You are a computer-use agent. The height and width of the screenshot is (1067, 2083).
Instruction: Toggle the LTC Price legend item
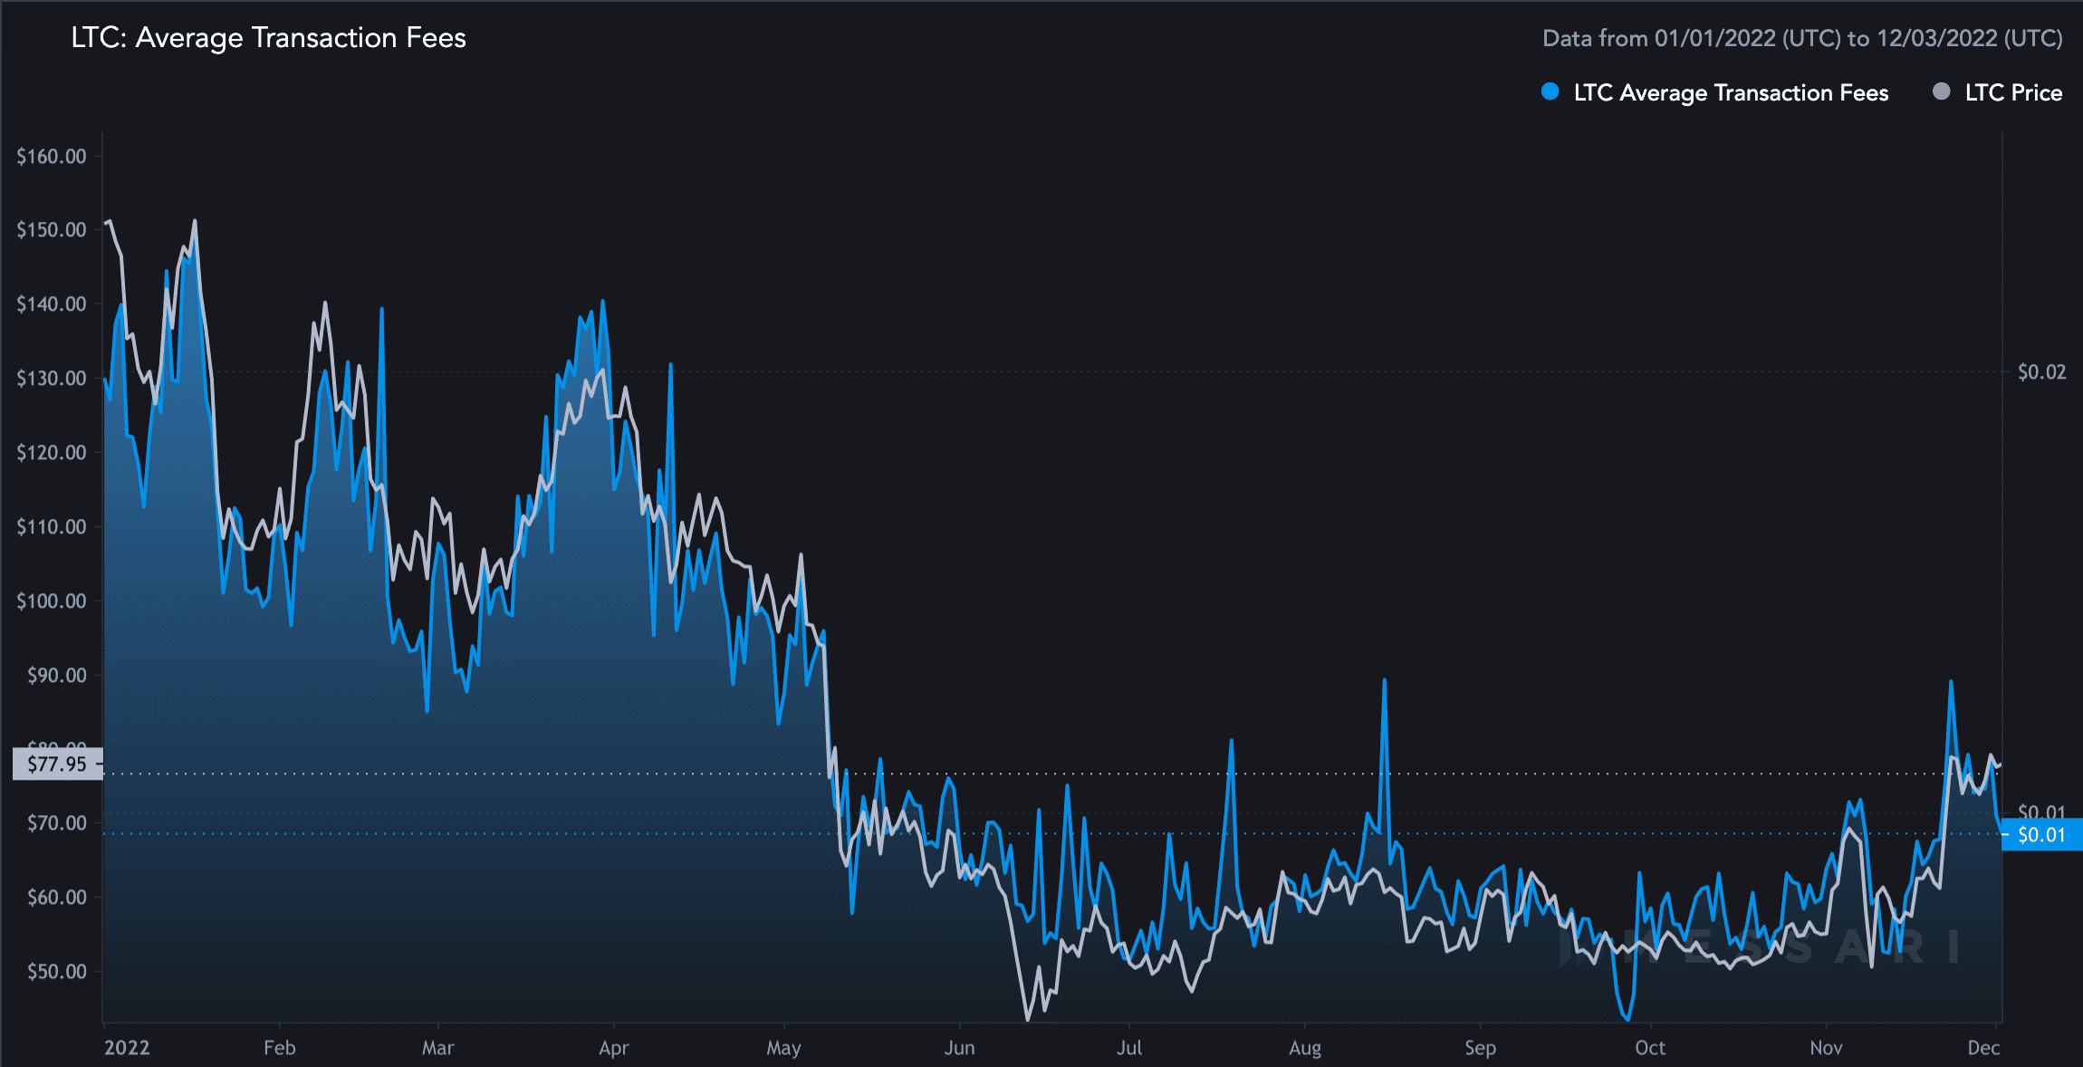click(1997, 92)
